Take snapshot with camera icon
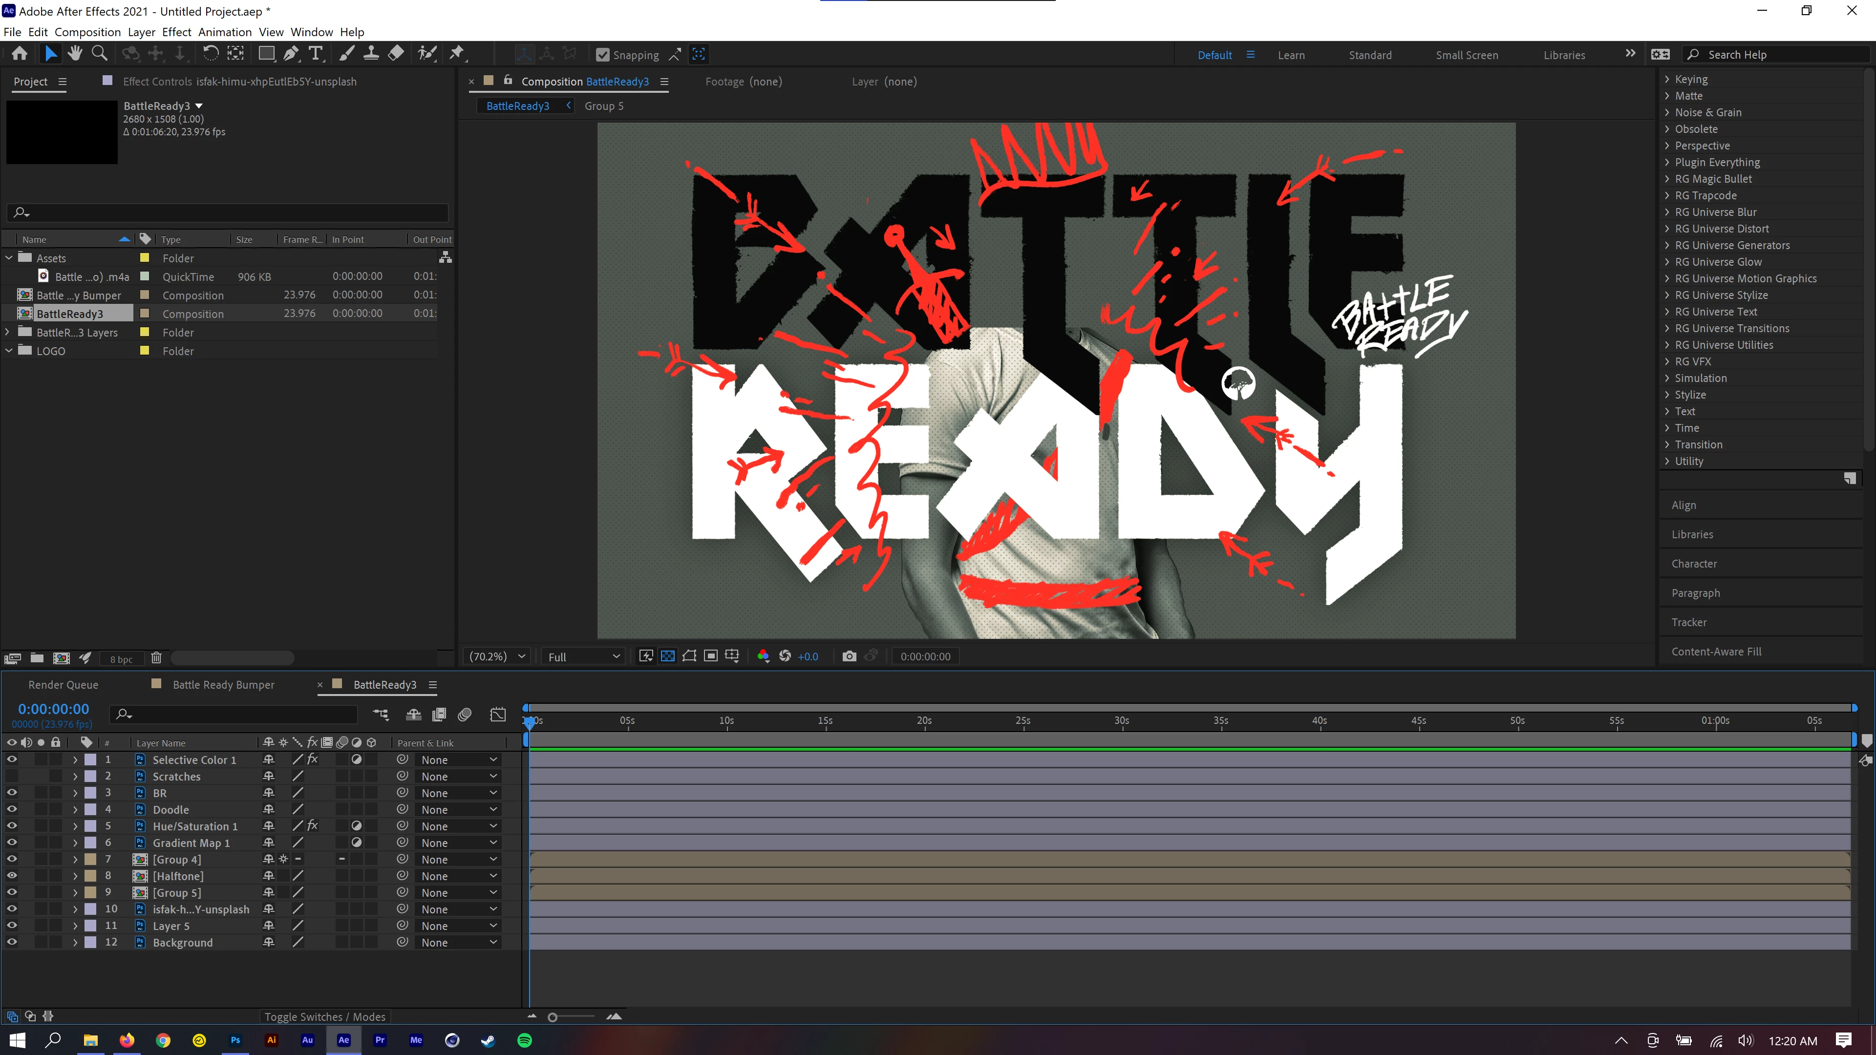The width and height of the screenshot is (1876, 1055). coord(849,656)
